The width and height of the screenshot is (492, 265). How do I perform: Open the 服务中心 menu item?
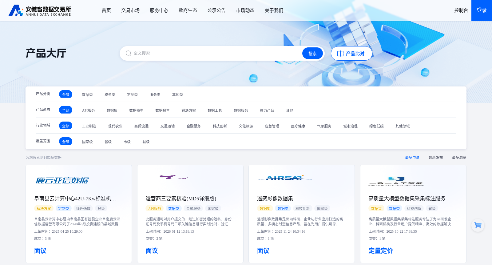coord(159,10)
